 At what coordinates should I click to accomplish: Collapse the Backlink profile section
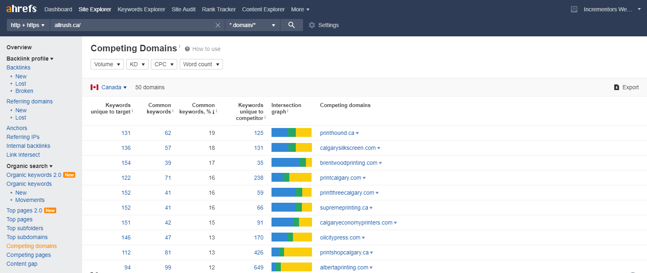coord(30,59)
